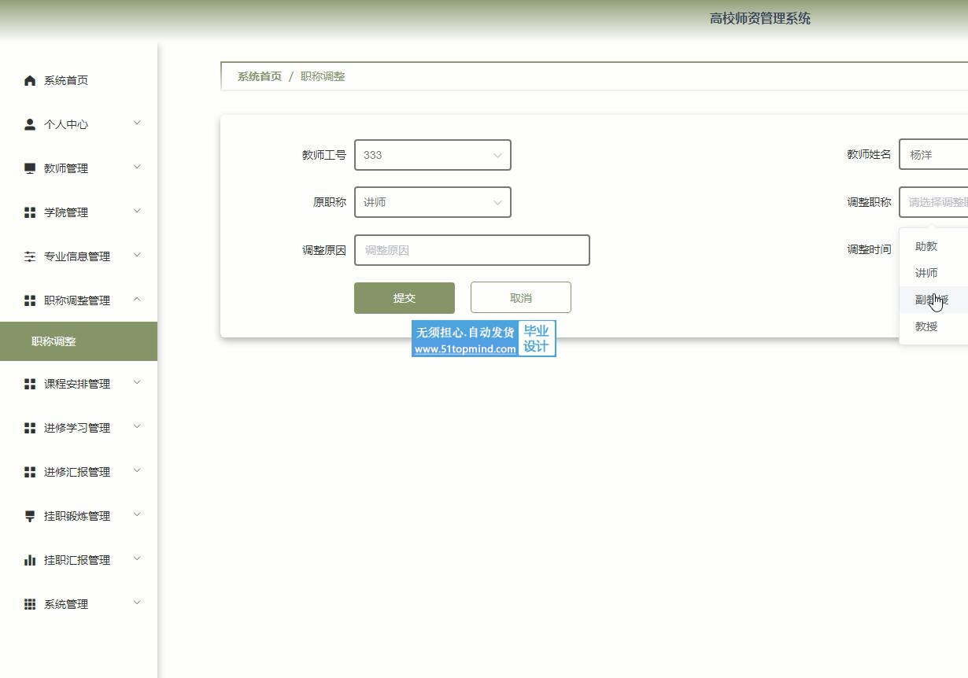Collapse the 职称调整管理 menu chevron
Screen dimensions: 968x678
pyautogui.click(x=137, y=300)
